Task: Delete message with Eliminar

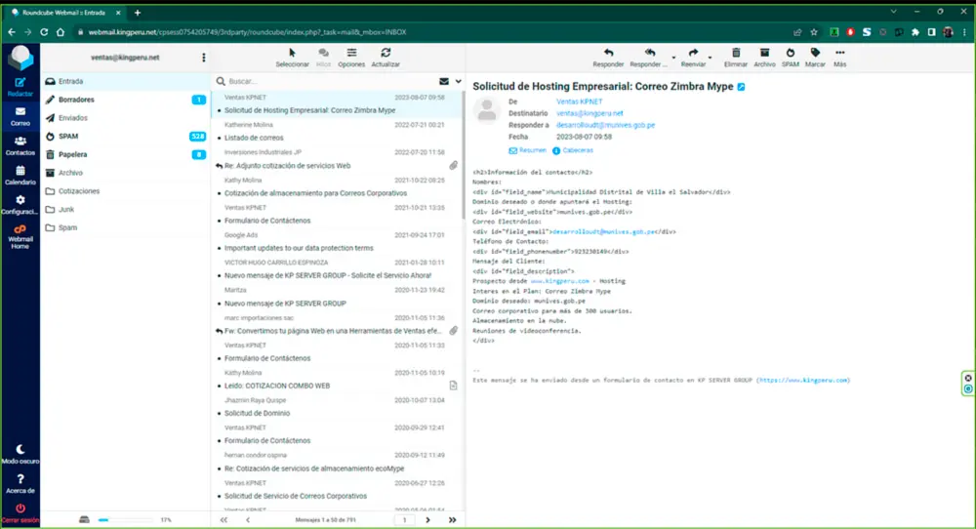Action: point(736,58)
